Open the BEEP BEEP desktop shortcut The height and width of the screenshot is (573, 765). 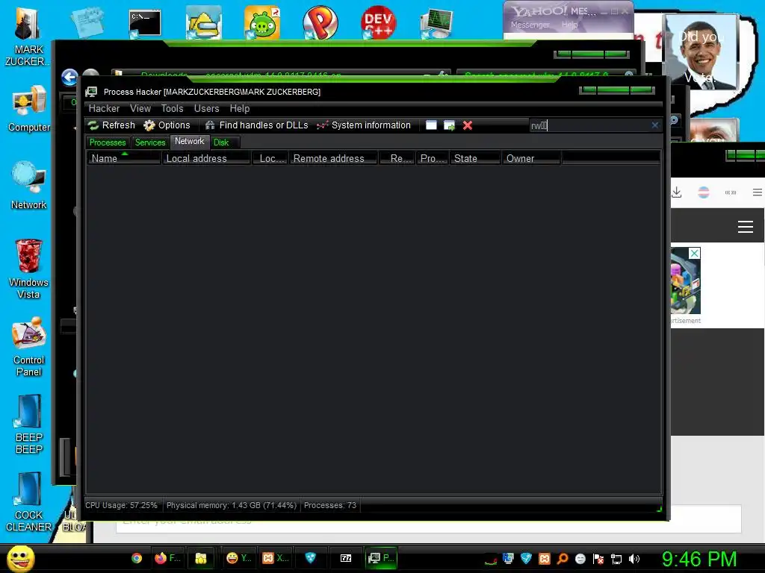(x=29, y=425)
